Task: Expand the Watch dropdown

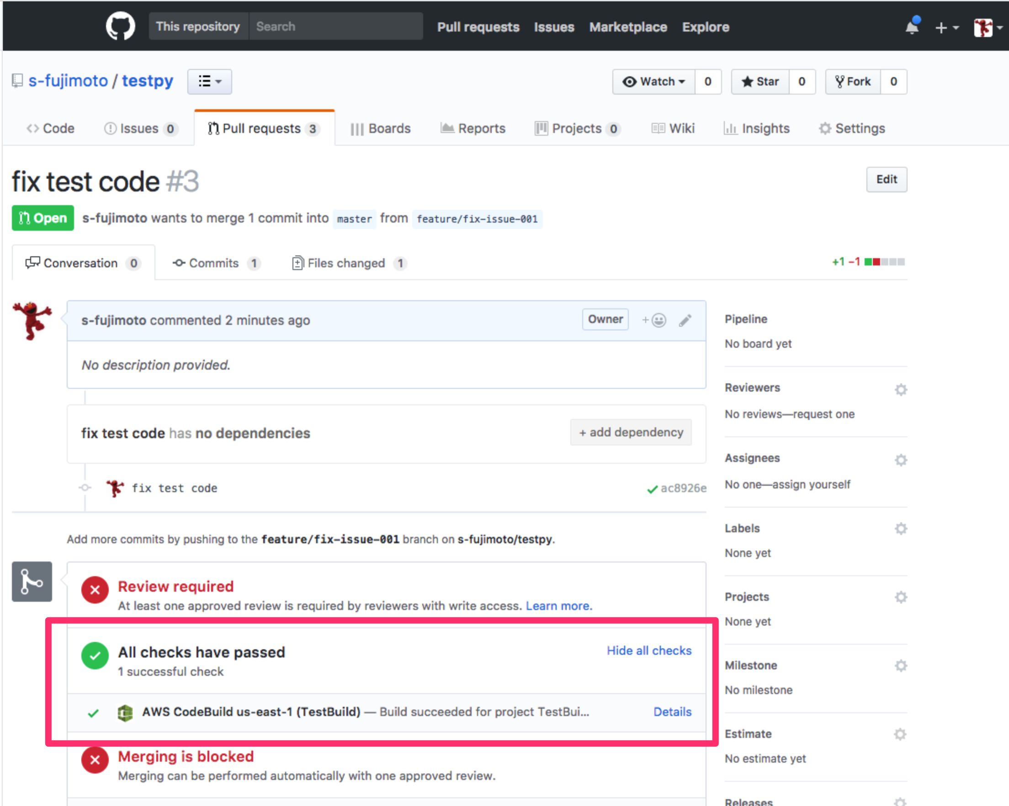Action: coord(654,81)
